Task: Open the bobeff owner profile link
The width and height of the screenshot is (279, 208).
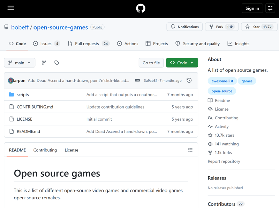Action: (20, 27)
